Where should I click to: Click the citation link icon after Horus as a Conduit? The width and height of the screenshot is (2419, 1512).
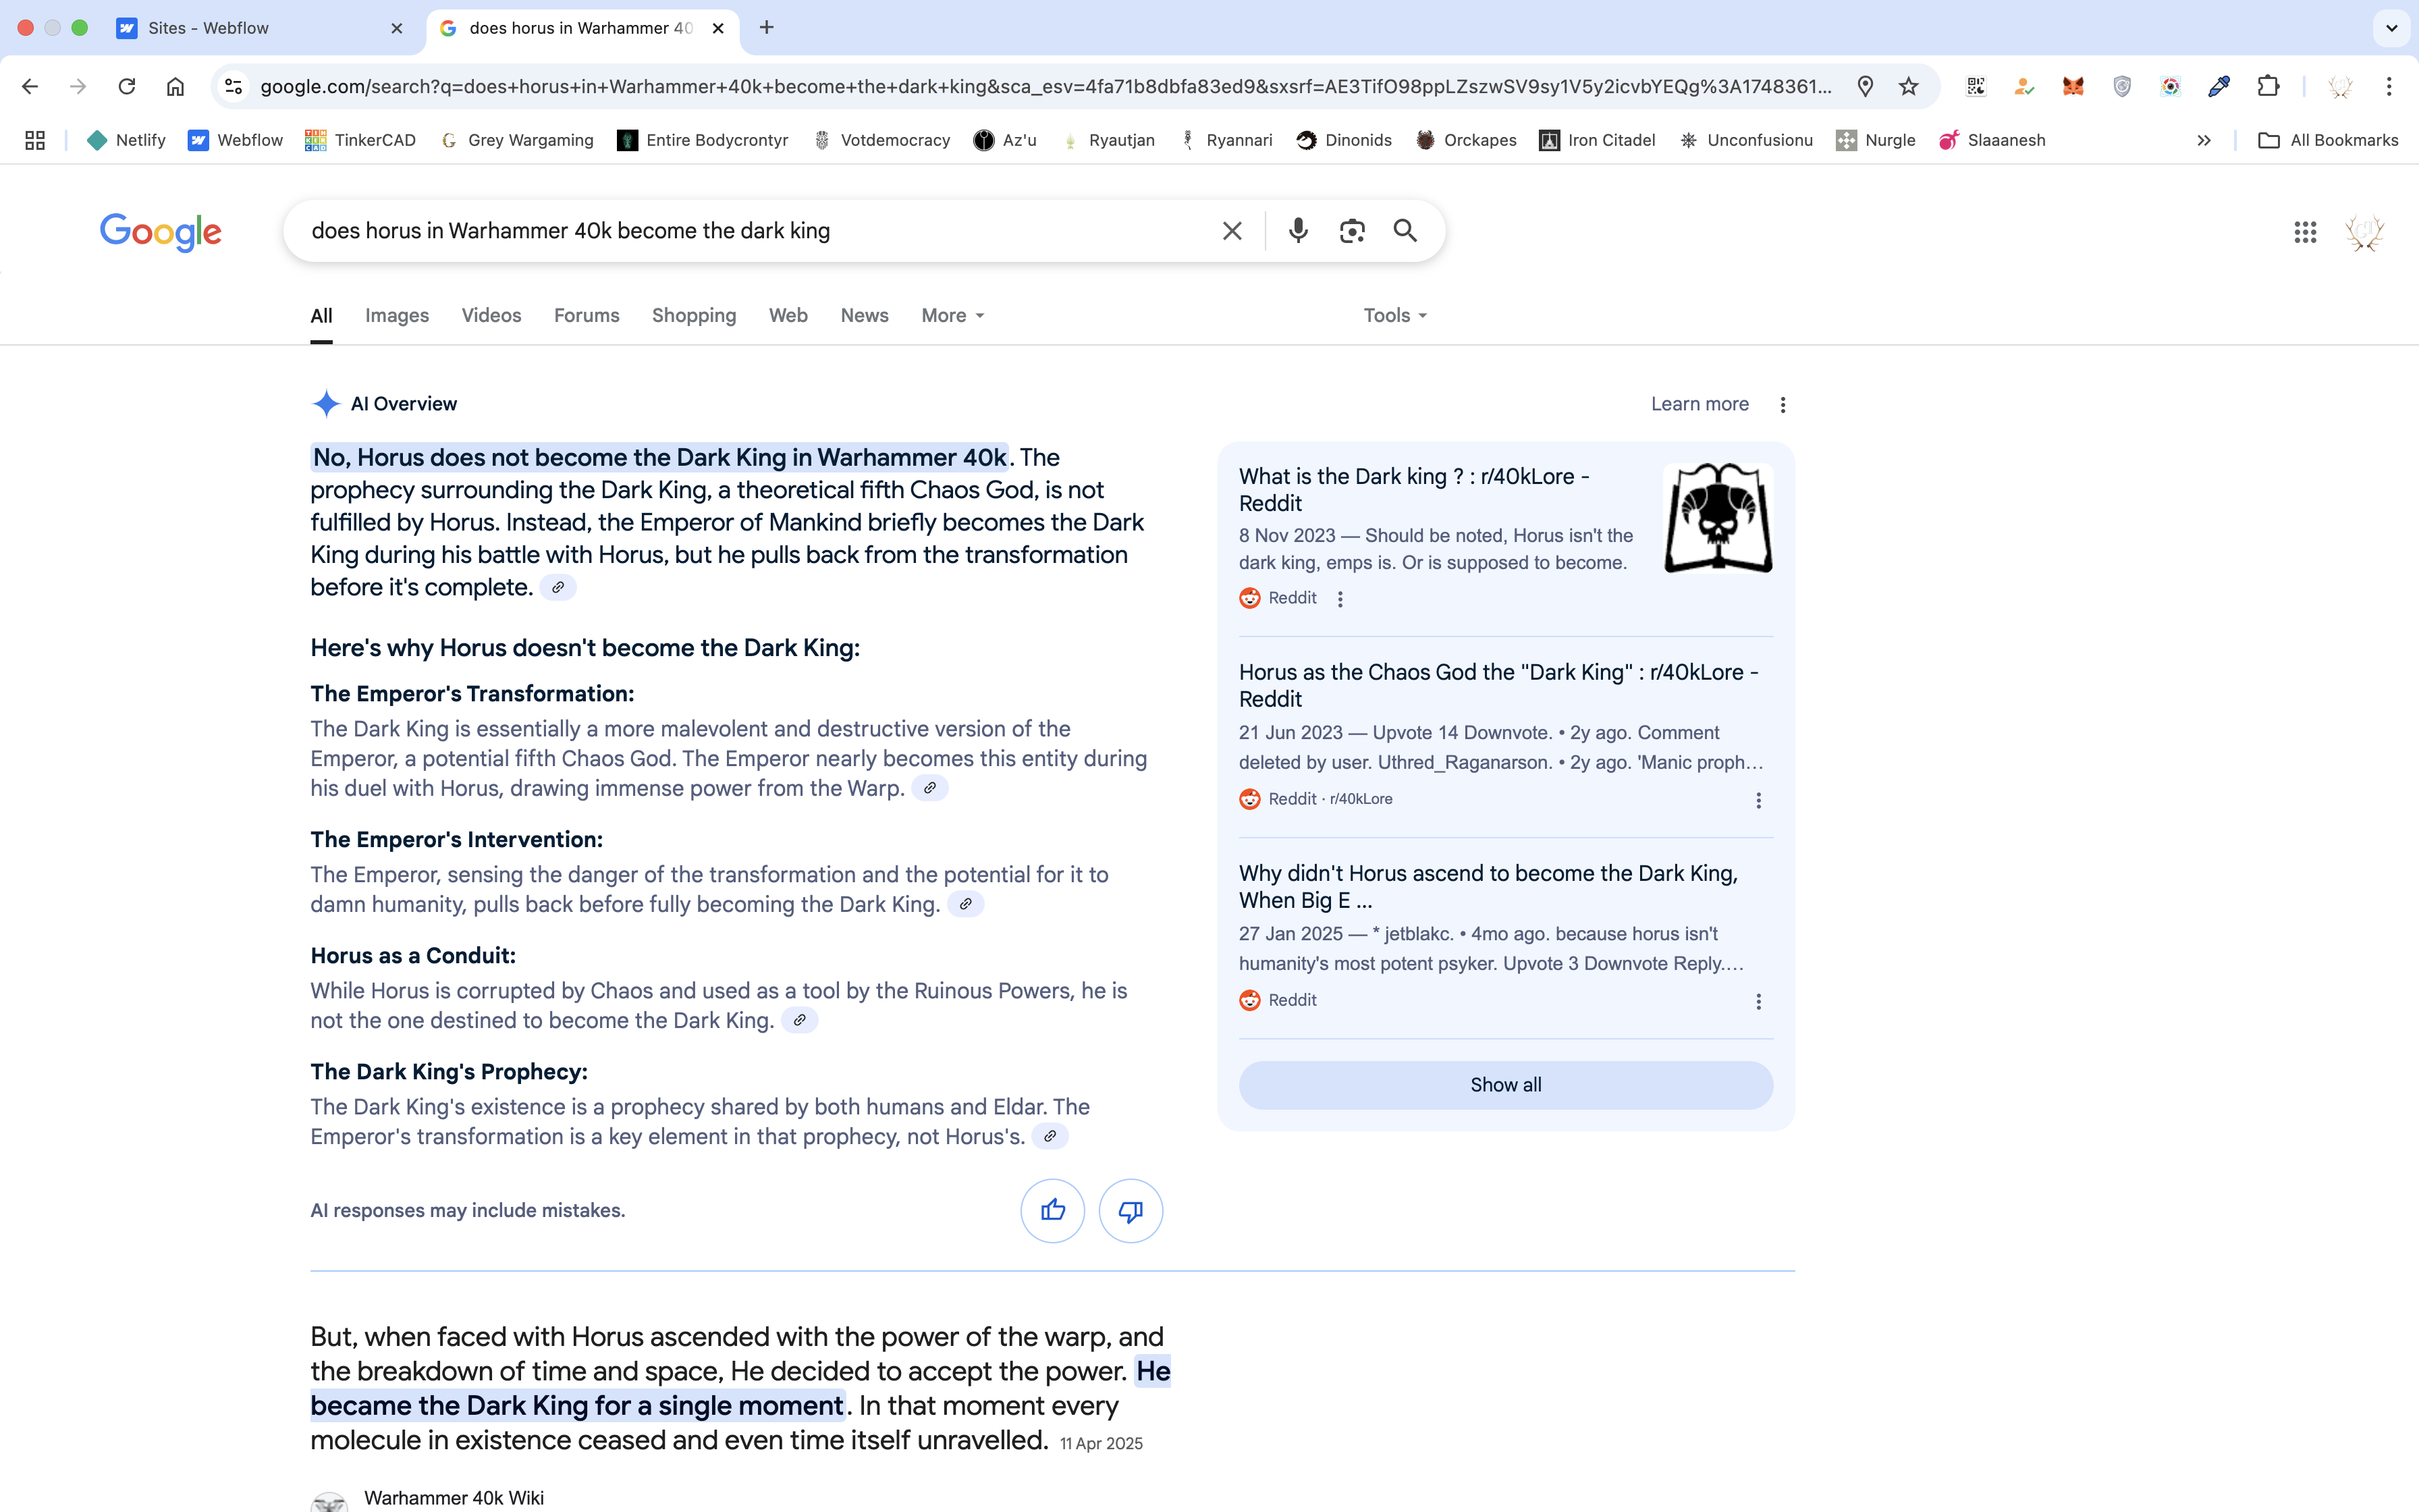(x=798, y=1020)
